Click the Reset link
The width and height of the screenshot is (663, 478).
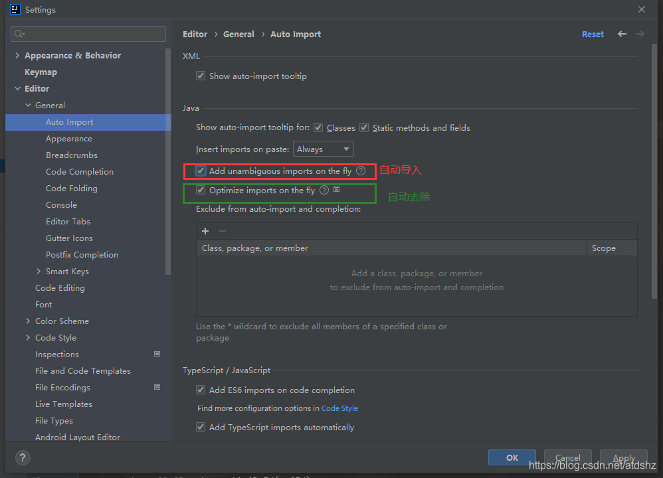click(593, 35)
